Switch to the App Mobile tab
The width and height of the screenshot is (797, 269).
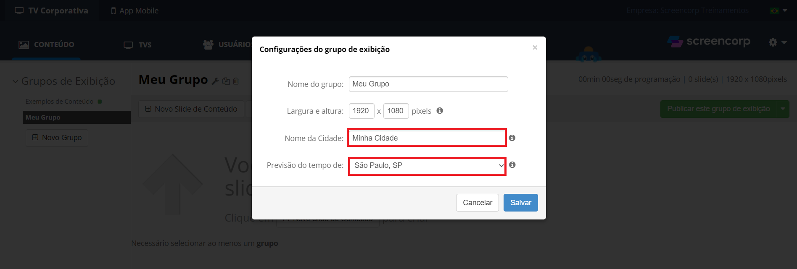coord(135,11)
